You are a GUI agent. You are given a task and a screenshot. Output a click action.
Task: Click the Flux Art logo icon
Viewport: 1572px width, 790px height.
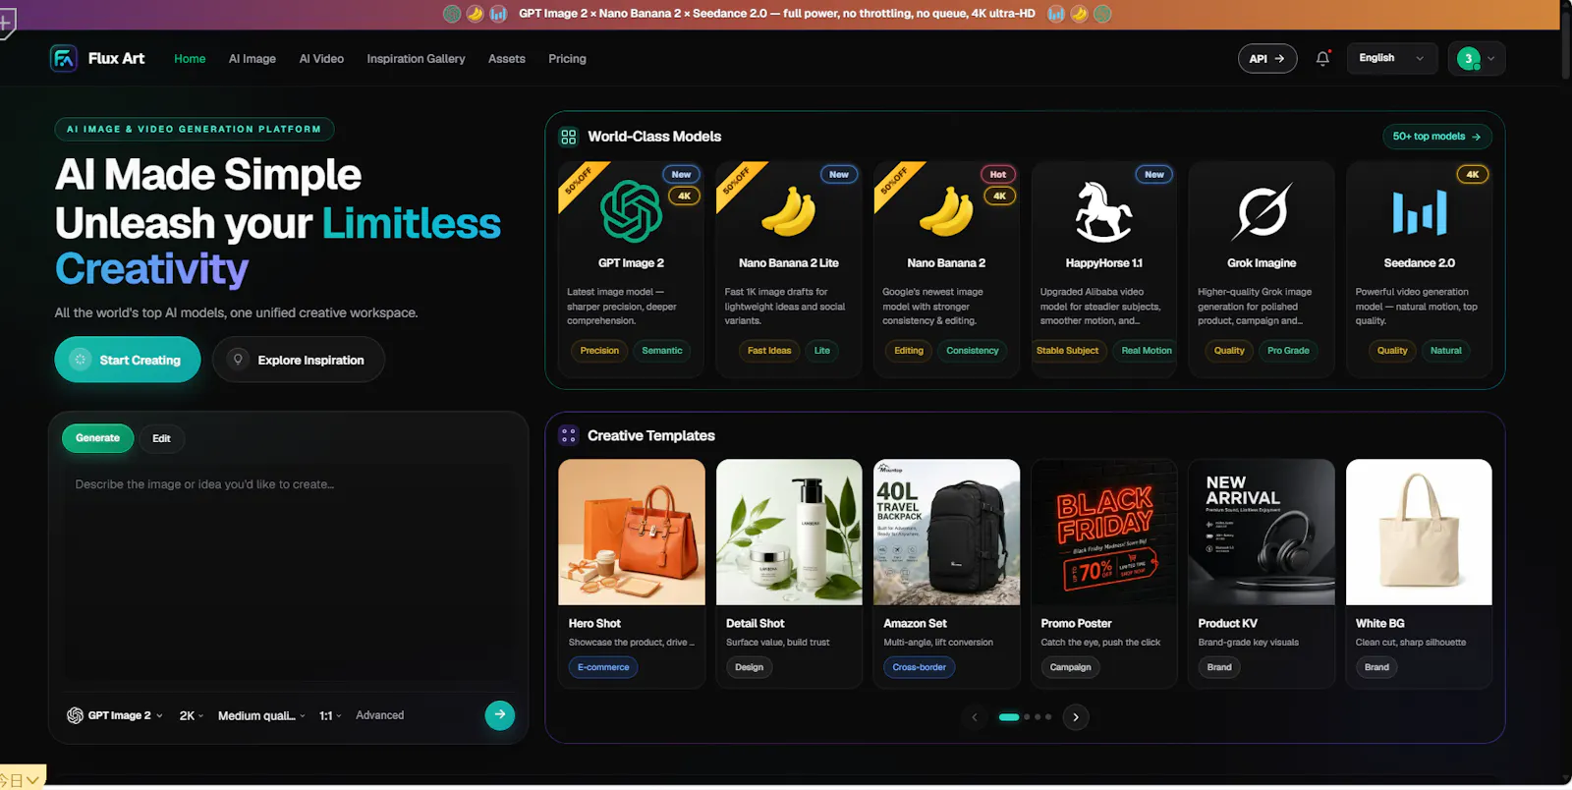point(64,58)
